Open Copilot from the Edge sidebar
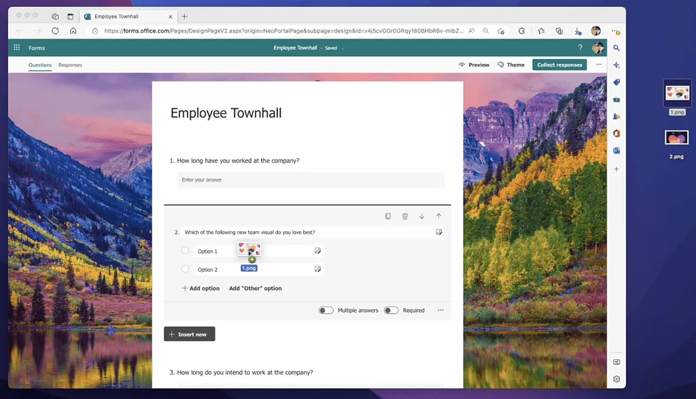696x399 pixels. tap(616, 65)
